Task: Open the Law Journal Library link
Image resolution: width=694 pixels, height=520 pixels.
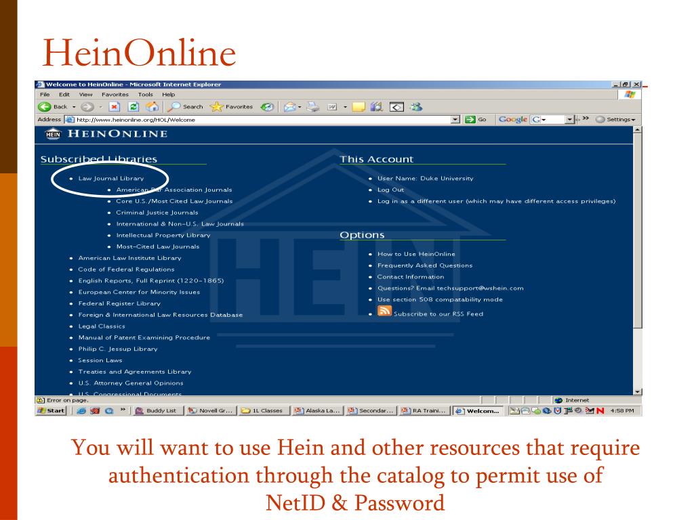Action: (x=111, y=178)
